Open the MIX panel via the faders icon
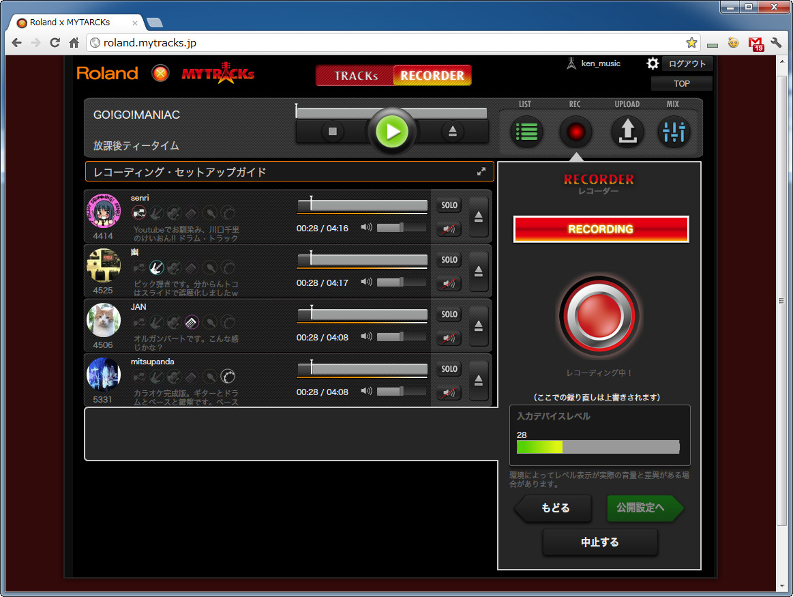The image size is (793, 597). pos(674,132)
